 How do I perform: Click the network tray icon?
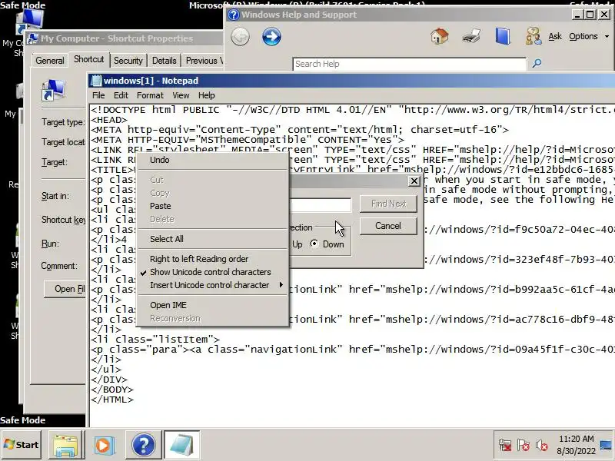[x=505, y=446]
